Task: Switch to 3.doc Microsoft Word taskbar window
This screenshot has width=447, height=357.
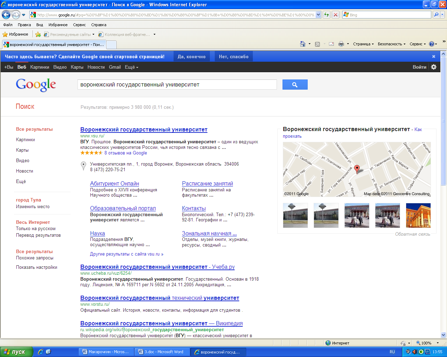Action: [x=162, y=352]
